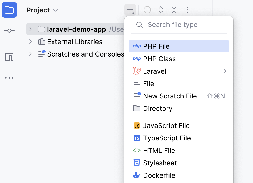Expand the laravel-demo-app folder

pos(31,29)
